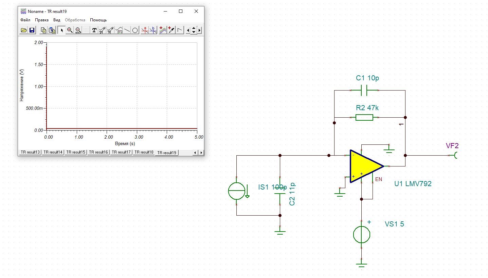The height and width of the screenshot is (278, 488).
Task: Open the Файл menu
Action: point(25,20)
